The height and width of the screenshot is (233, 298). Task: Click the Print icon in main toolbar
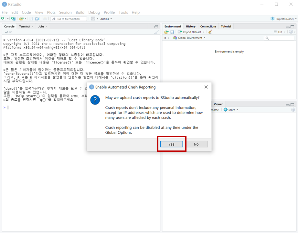pyautogui.click(x=45, y=19)
